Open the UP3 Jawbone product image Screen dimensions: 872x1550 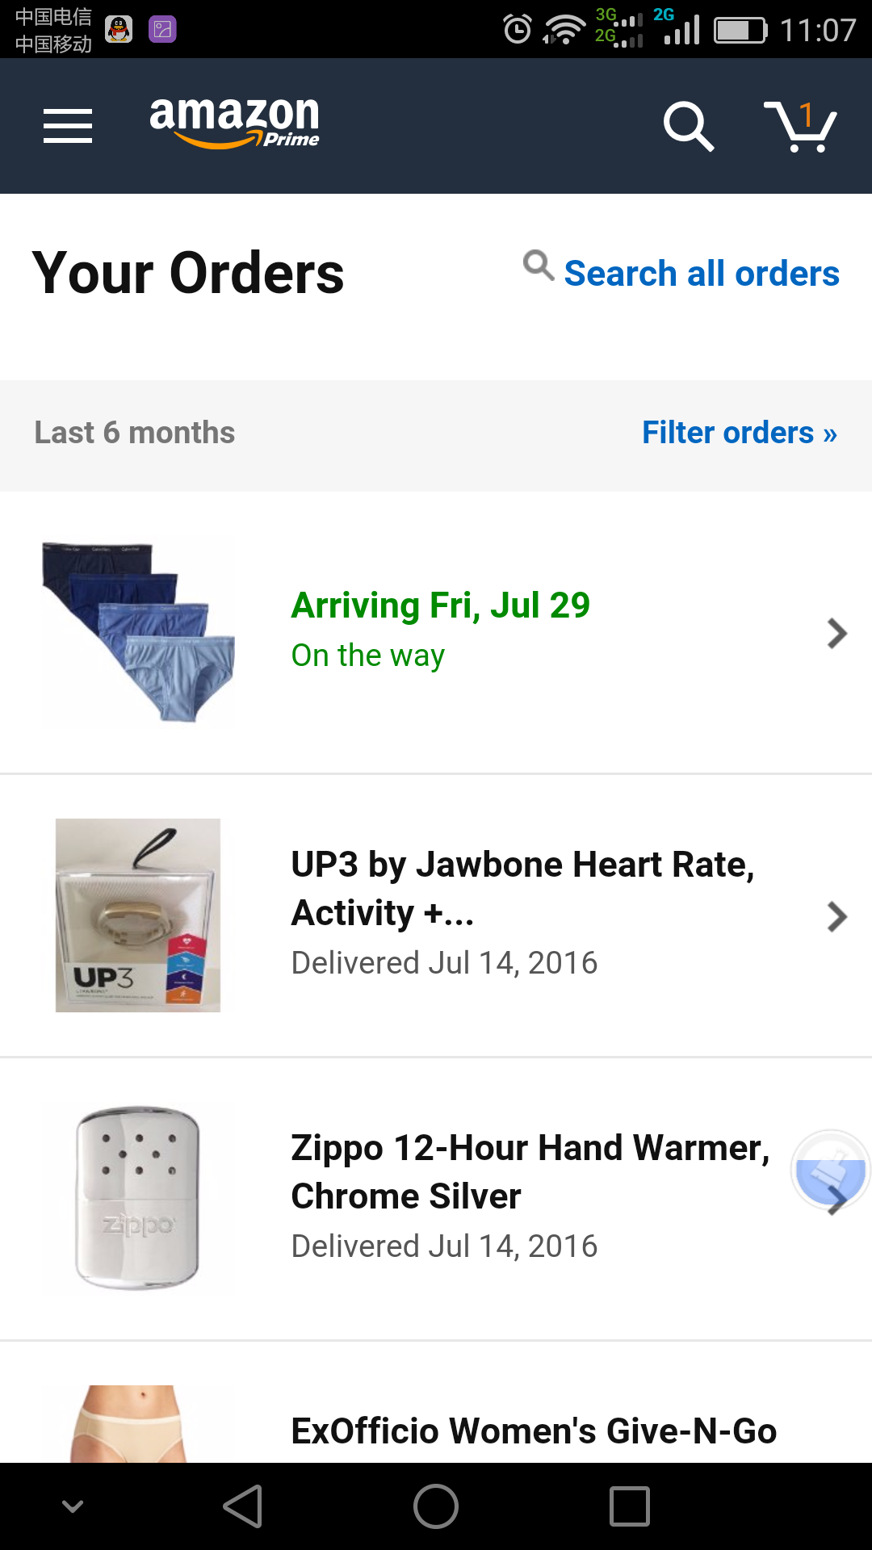138,915
